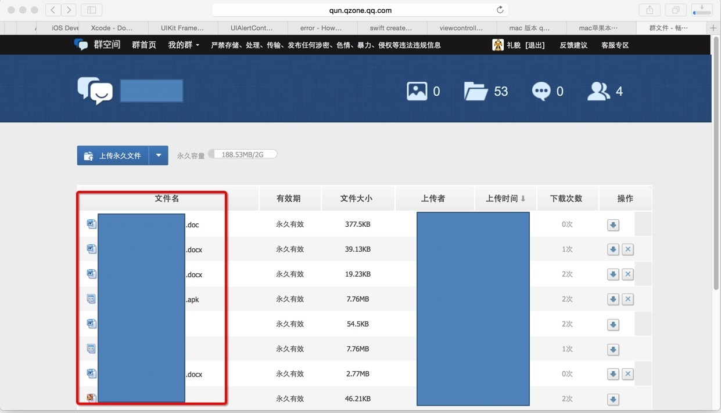Expand the 我的群 dropdown menu

[x=184, y=45]
